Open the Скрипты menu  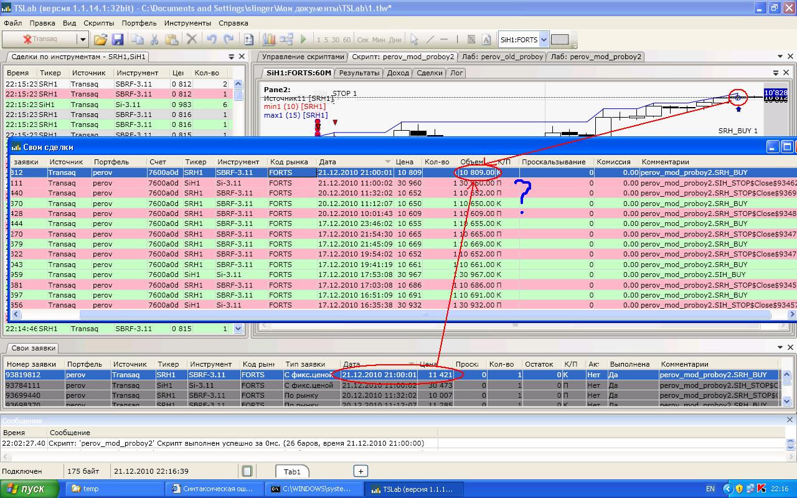[x=98, y=23]
